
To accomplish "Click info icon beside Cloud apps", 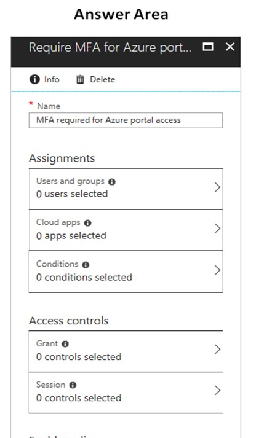I will click(87, 223).
